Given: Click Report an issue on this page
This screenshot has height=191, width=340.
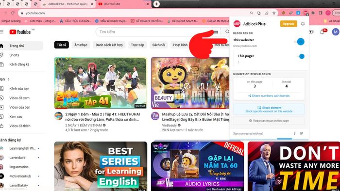Looking at the screenshot, I should [269, 121].
